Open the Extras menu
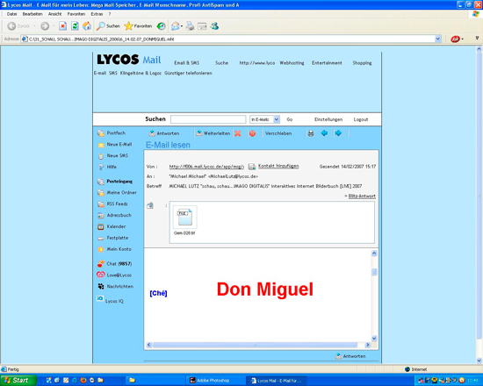 (x=97, y=14)
